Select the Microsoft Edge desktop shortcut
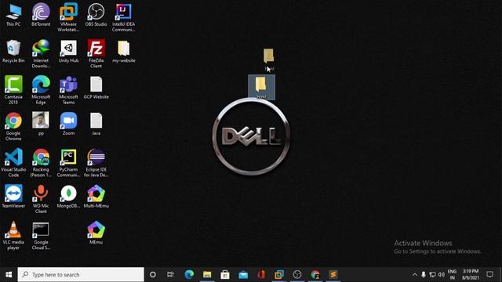This screenshot has height=282, width=502. [41, 90]
